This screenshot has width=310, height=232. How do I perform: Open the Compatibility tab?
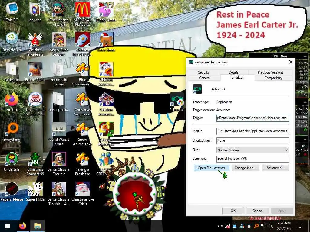pyautogui.click(x=273, y=78)
